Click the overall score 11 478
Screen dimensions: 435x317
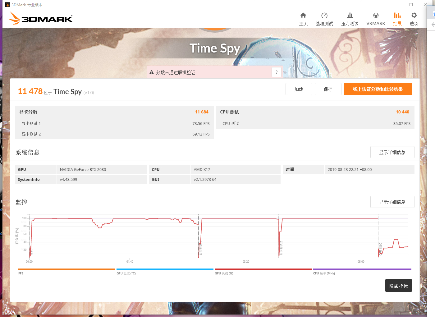pyautogui.click(x=30, y=91)
